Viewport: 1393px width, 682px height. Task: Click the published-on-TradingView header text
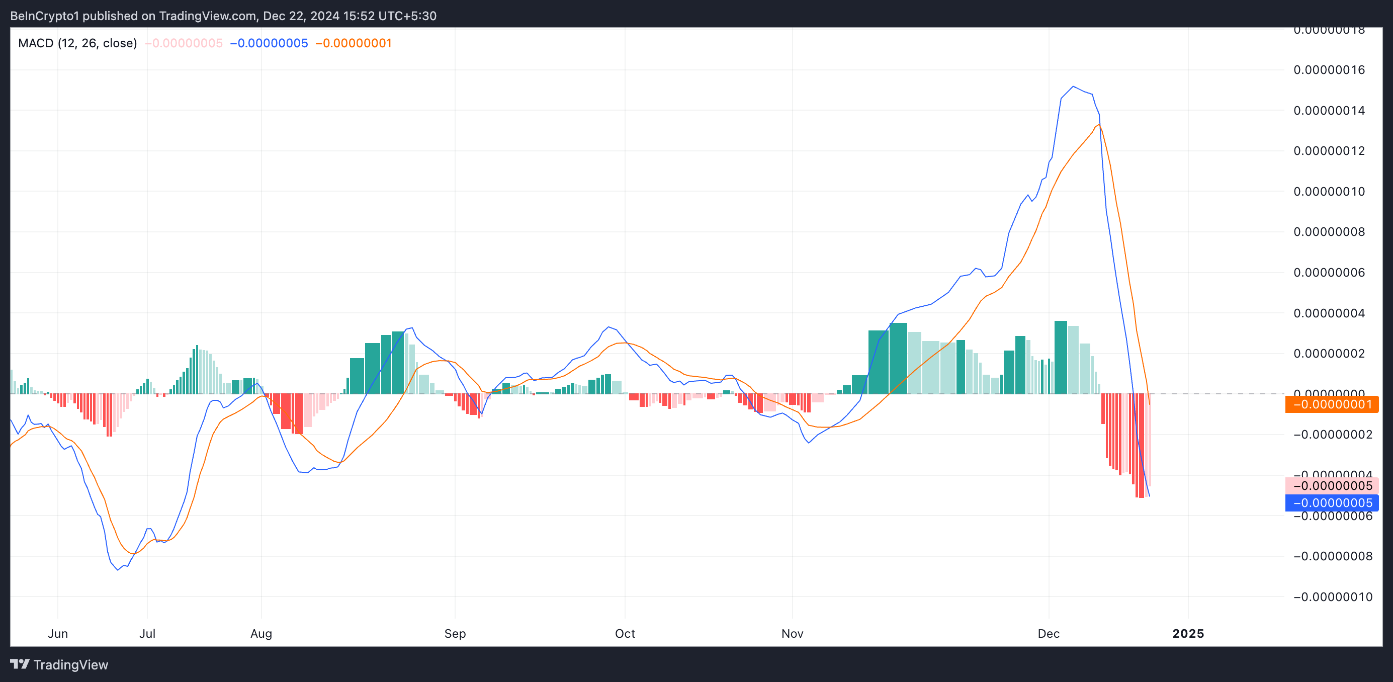click(223, 16)
